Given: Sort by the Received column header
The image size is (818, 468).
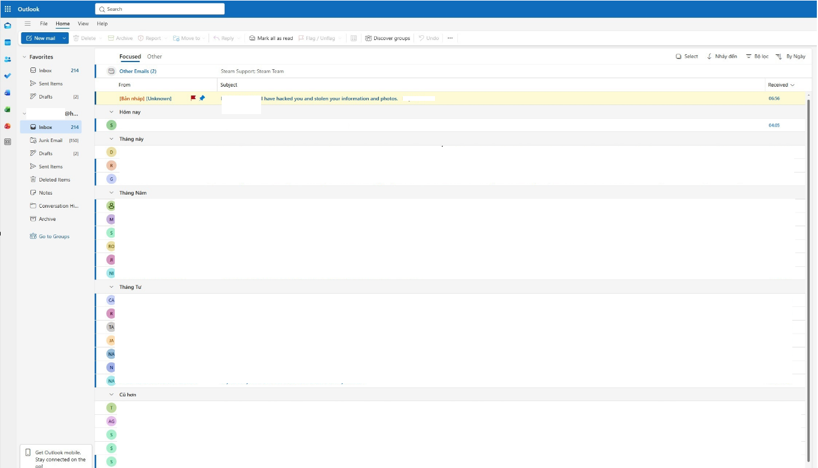Looking at the screenshot, I should tap(781, 85).
